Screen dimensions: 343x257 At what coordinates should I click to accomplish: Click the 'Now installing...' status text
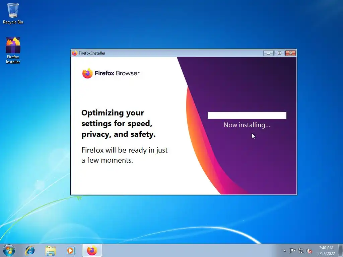pos(247,125)
